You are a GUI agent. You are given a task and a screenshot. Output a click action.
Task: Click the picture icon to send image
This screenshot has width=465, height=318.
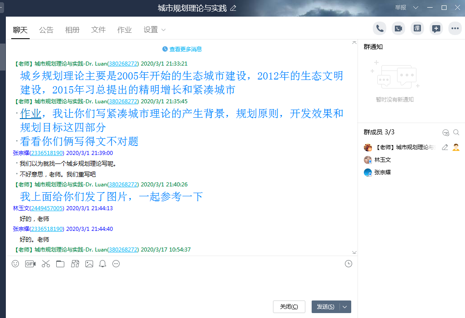(89, 264)
